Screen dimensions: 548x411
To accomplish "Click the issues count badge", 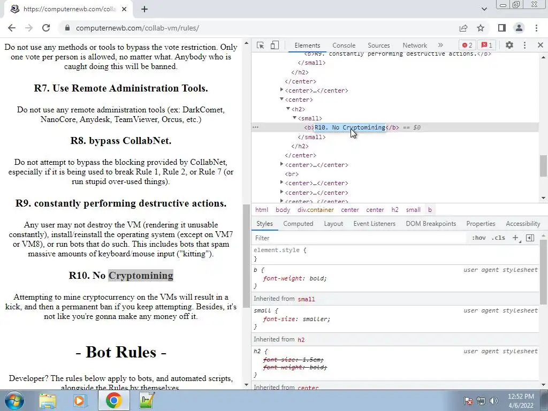I will pyautogui.click(x=487, y=45).
